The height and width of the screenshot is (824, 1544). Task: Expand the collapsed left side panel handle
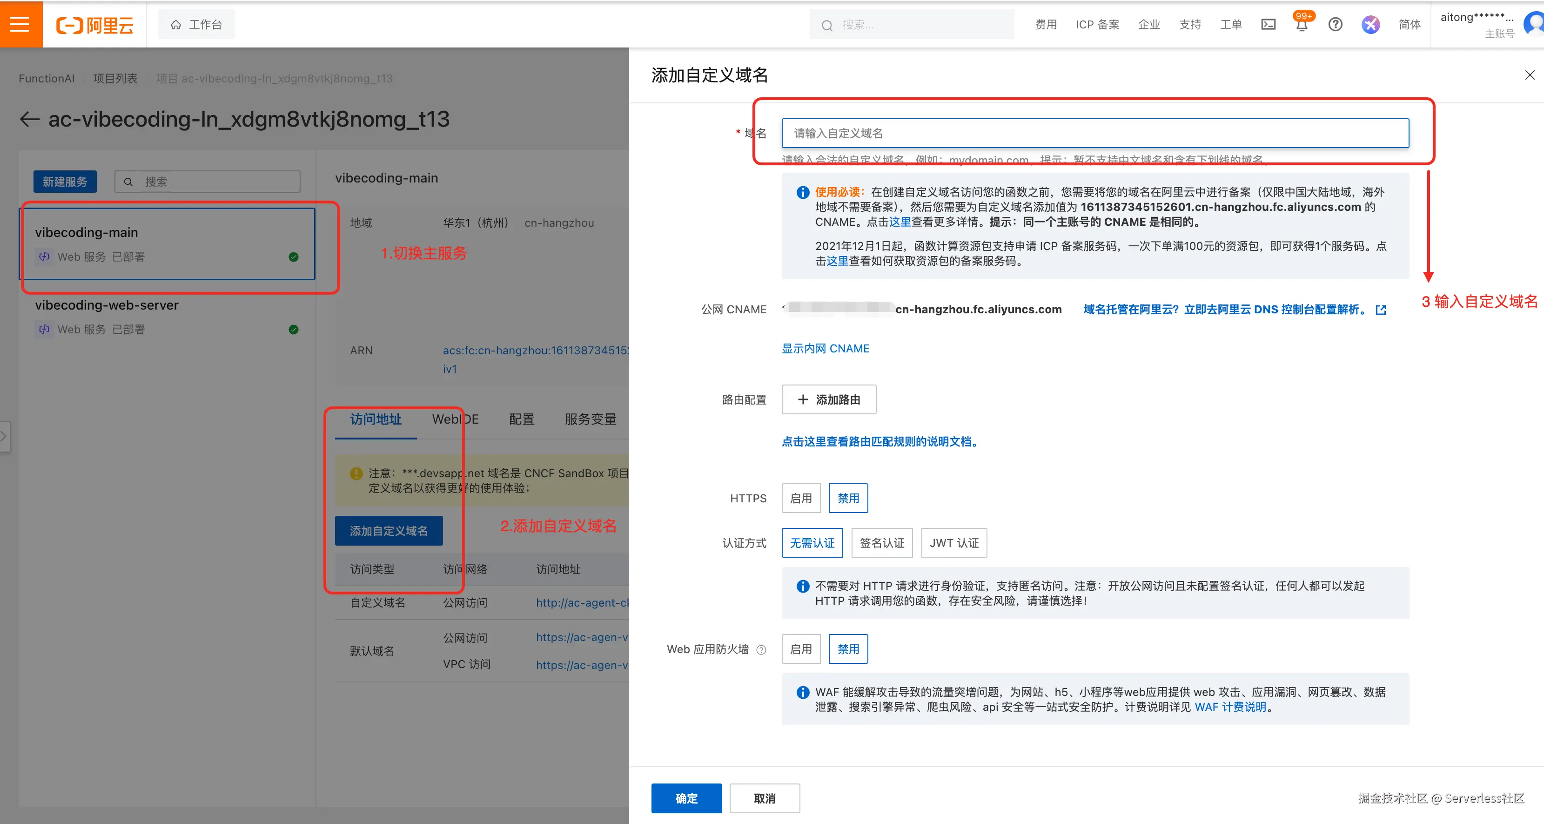[5, 436]
